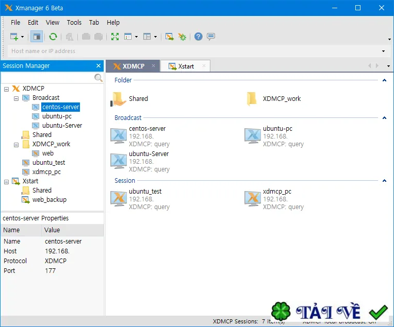Screen dimensions: 394x327
Task: Click the full screen arrows toolbar icon
Action: (115, 37)
